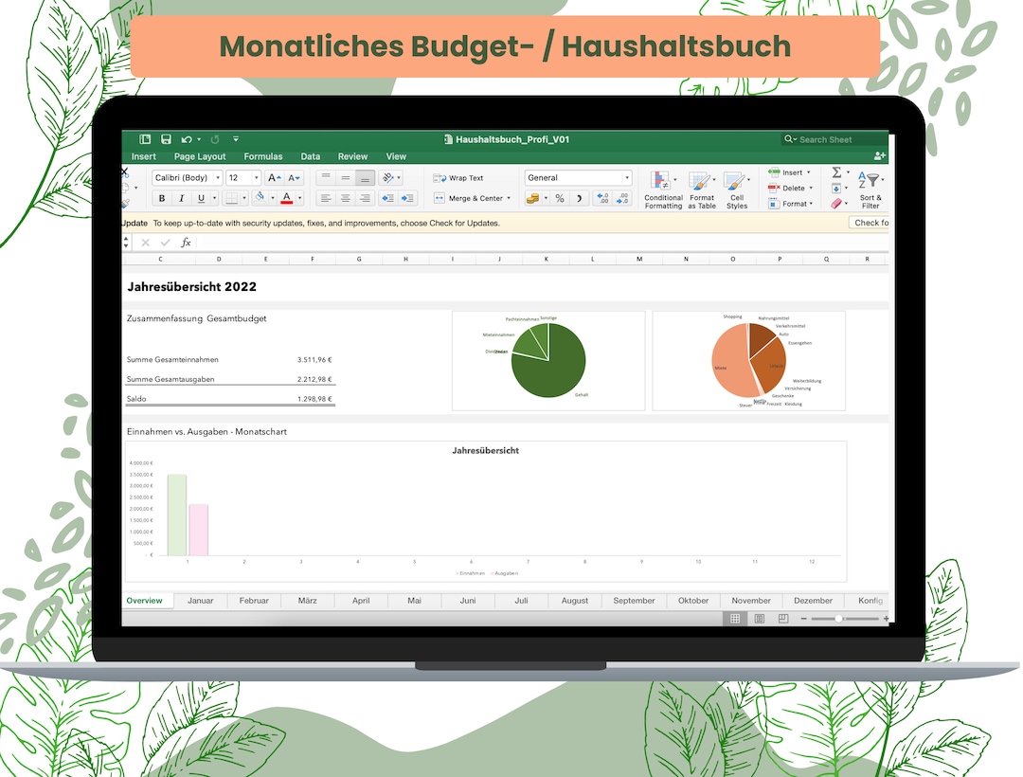
Task: Select the Merge & Center icon
Action: coord(440,198)
